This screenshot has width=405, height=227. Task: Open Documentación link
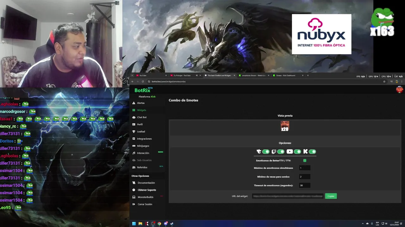point(146,183)
